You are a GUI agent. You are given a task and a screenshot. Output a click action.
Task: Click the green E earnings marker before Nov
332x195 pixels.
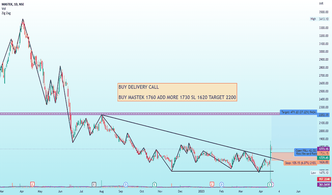click(x=155, y=184)
